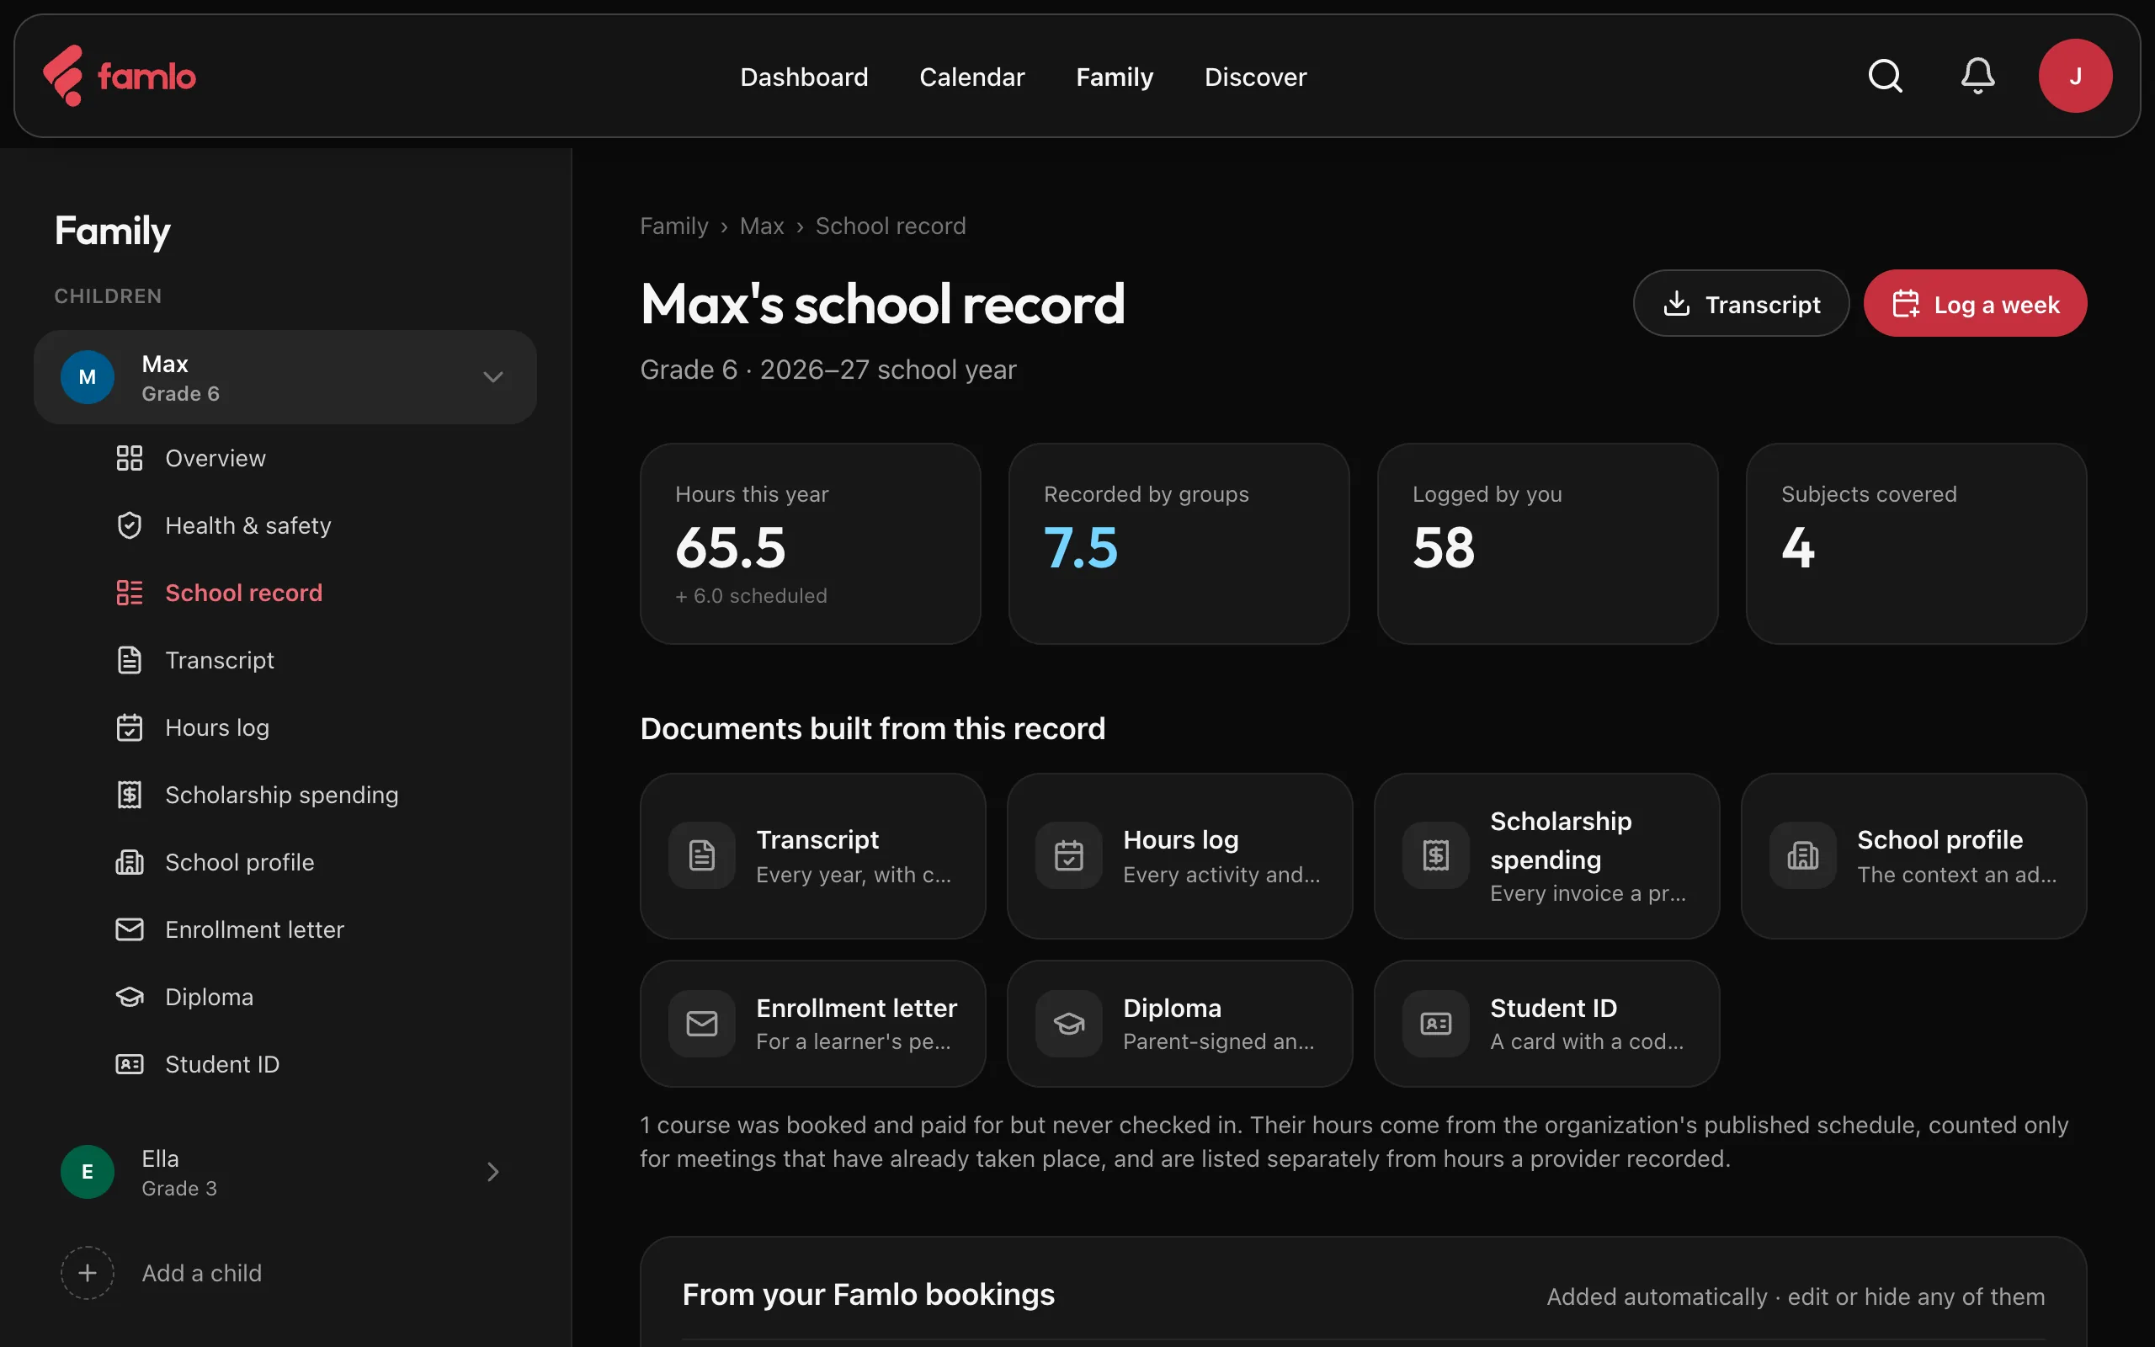Open Calendar in top navigation

971,77
